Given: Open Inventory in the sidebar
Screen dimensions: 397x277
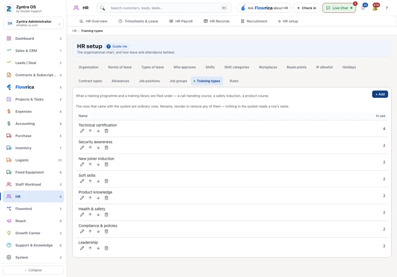Looking at the screenshot, I should pos(33,148).
